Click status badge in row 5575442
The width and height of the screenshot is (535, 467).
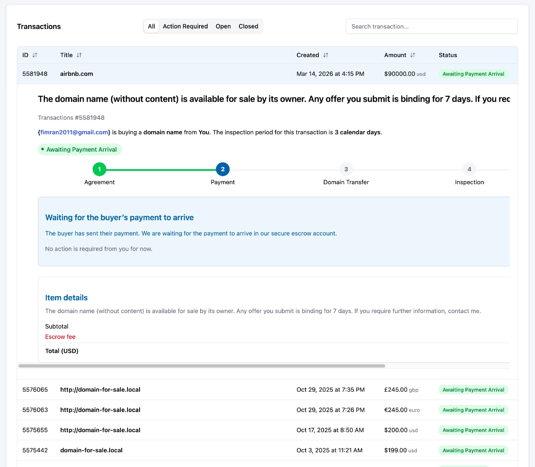tap(473, 450)
